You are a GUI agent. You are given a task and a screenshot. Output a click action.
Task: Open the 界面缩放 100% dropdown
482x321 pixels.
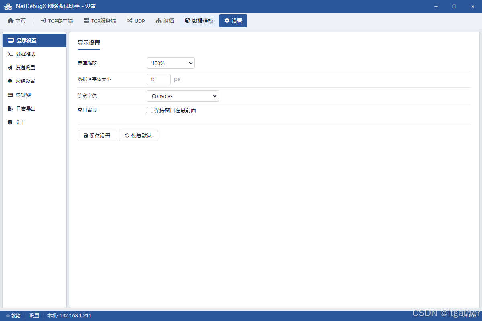coord(171,63)
